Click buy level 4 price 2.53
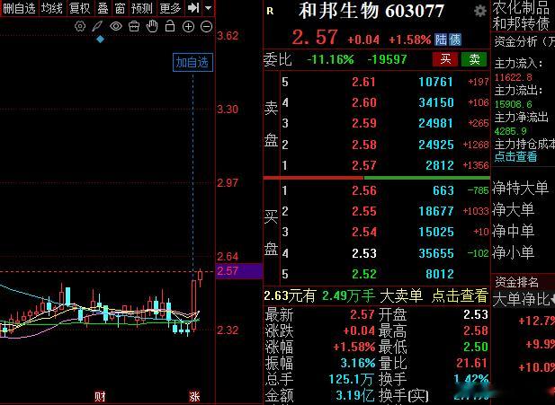The width and height of the screenshot is (555, 405). point(364,253)
